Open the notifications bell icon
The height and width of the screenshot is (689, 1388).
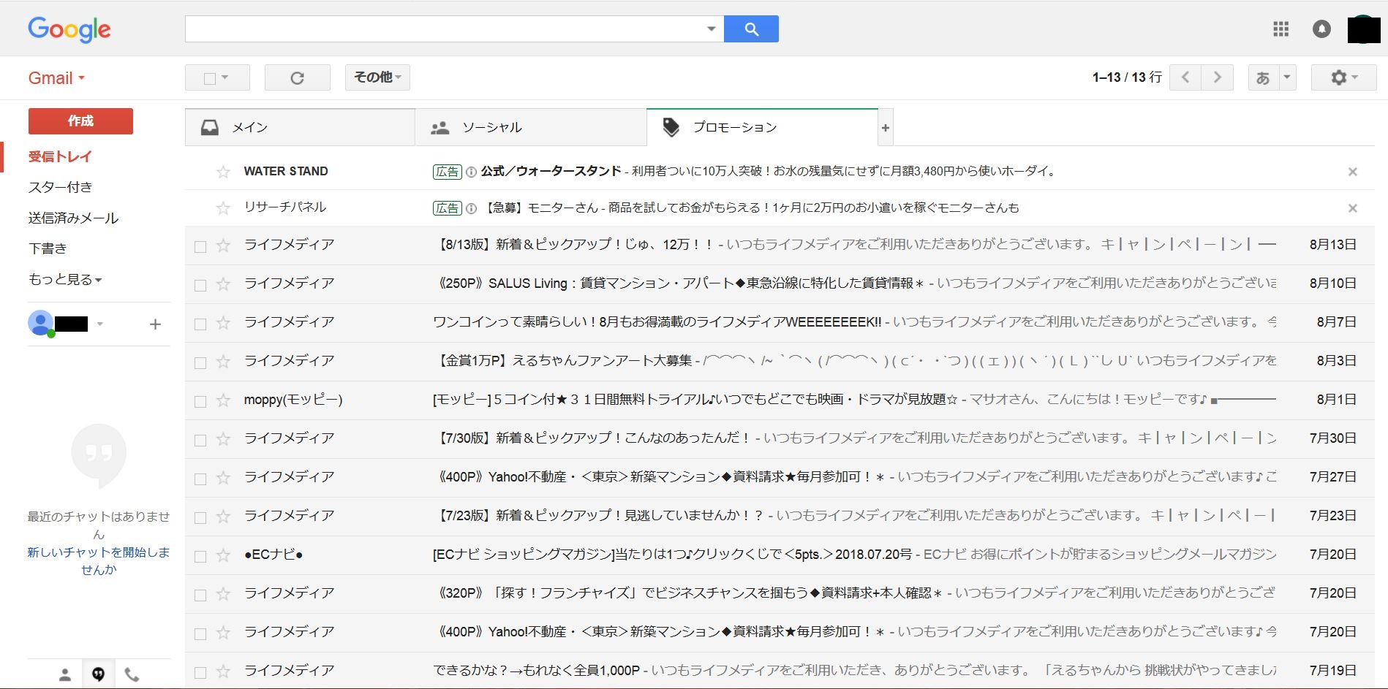1321,29
